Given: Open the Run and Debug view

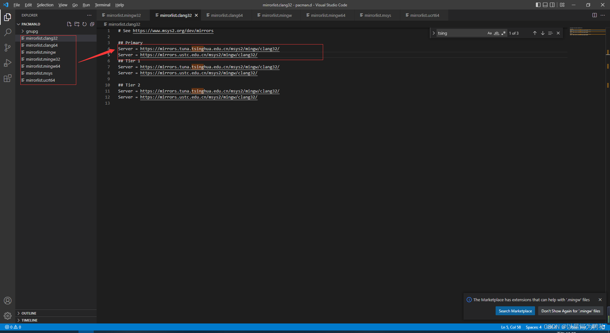Looking at the screenshot, I should (x=8, y=63).
